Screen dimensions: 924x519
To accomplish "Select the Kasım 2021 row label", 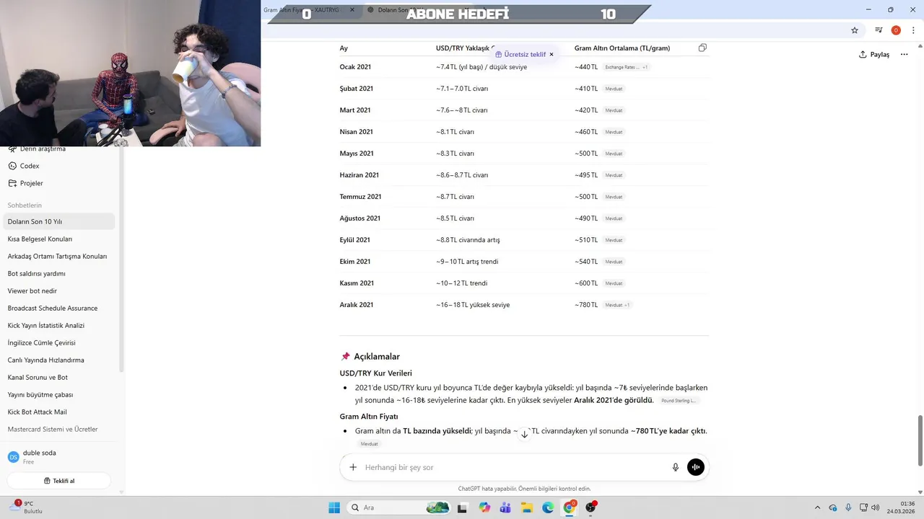I will [x=357, y=283].
